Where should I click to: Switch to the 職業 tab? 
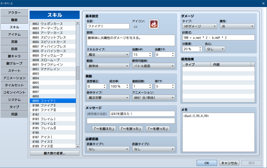[14, 20]
